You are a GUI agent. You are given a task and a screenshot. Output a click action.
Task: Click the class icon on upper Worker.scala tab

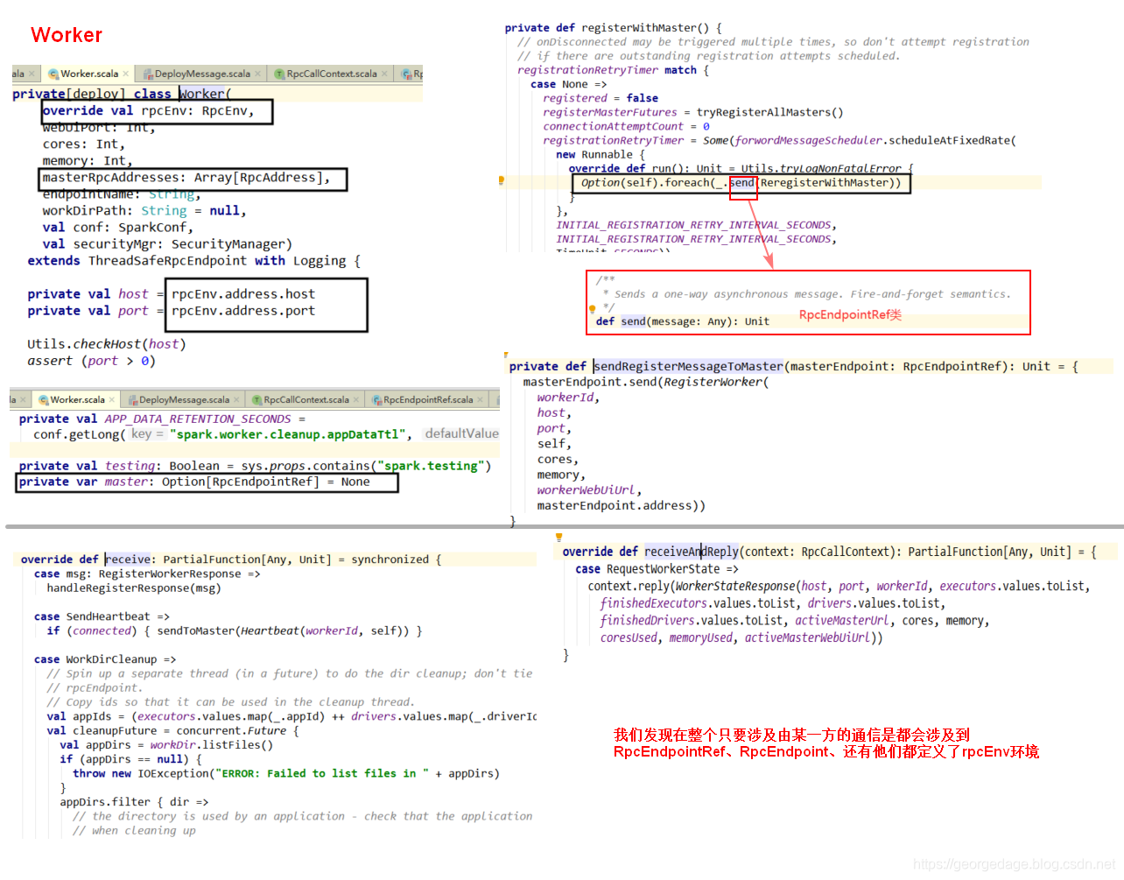(53, 74)
